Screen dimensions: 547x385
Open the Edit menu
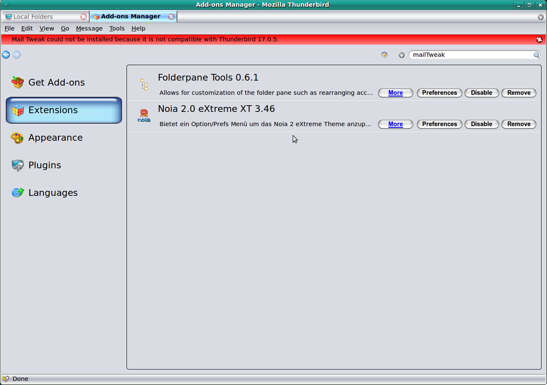(x=27, y=29)
